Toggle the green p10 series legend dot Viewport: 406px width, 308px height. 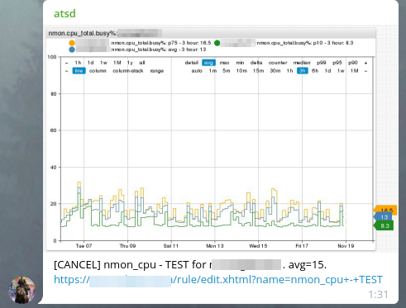pyautogui.click(x=217, y=43)
